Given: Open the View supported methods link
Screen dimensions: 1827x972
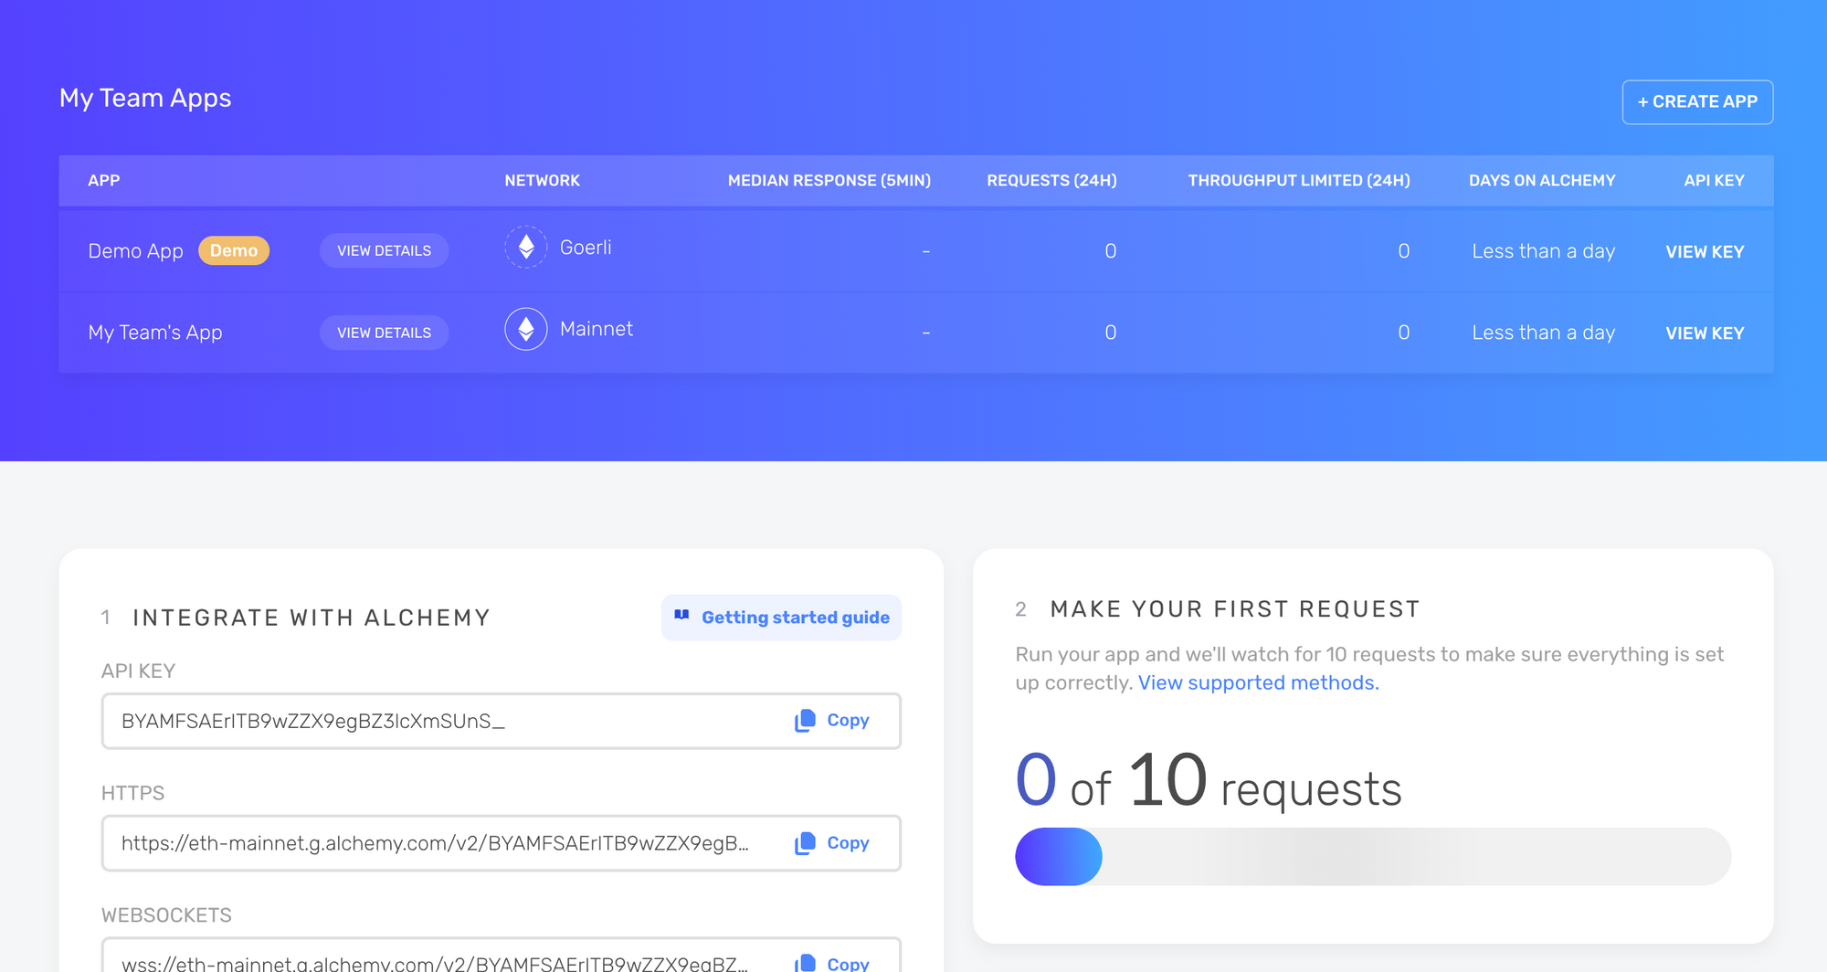Looking at the screenshot, I should click(1258, 682).
